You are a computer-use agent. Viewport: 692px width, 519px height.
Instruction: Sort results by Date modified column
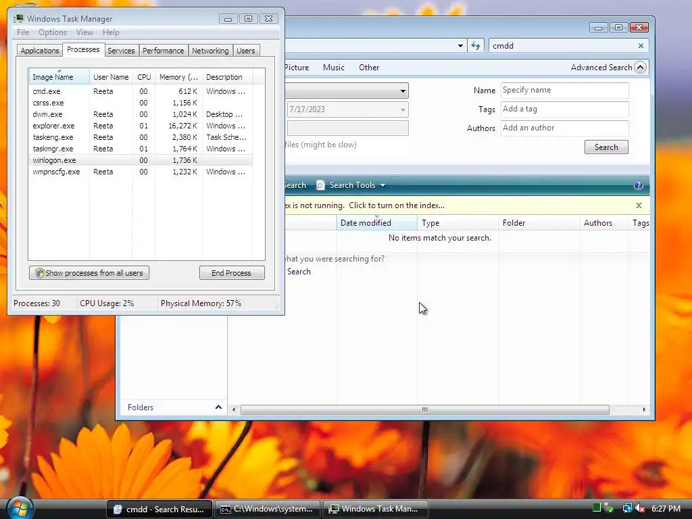coord(376,223)
